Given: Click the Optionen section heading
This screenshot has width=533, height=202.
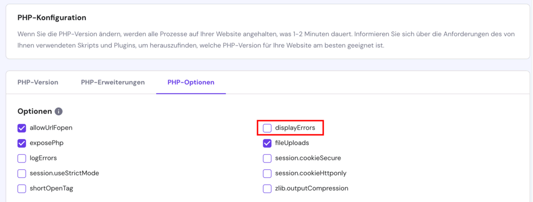Looking at the screenshot, I should [x=35, y=111].
